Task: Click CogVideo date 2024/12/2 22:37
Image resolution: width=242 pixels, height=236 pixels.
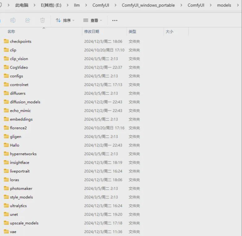Action: 103,67
